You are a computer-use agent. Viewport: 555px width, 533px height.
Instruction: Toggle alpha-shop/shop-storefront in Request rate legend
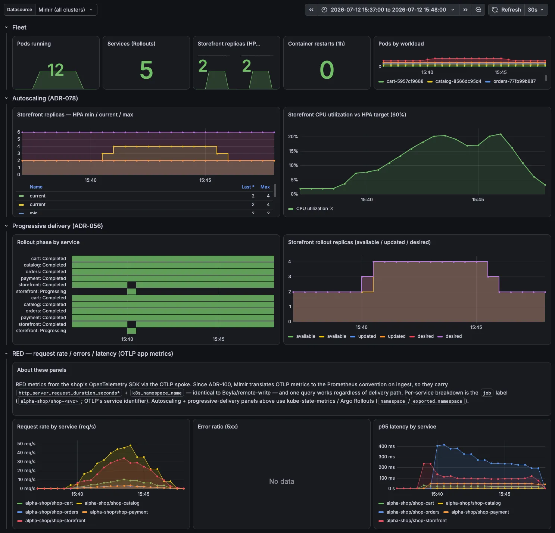coord(55,521)
